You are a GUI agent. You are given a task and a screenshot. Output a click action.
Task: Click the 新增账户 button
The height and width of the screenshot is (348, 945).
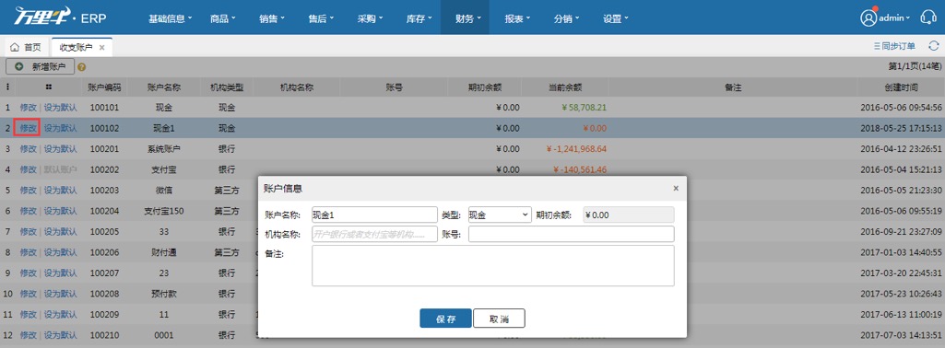pos(40,67)
